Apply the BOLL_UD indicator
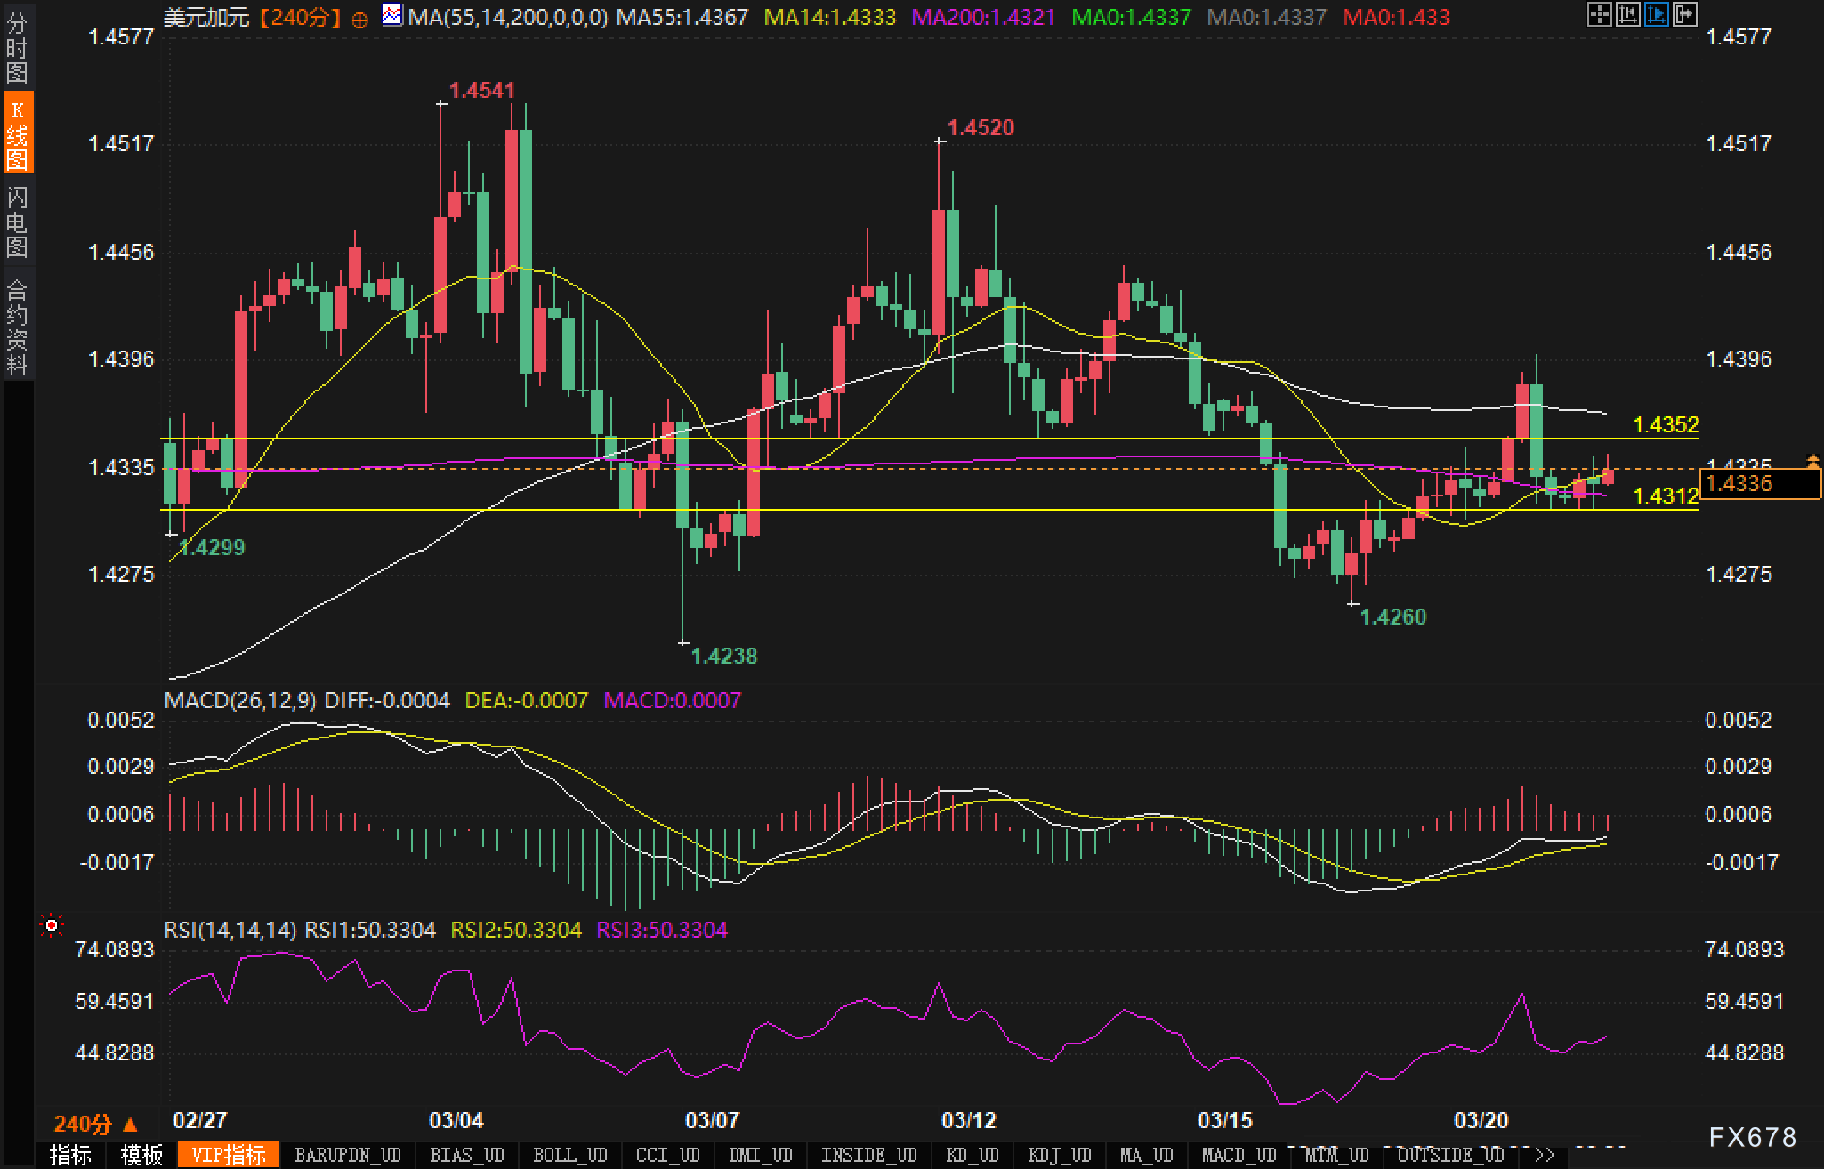The width and height of the screenshot is (1824, 1169). tap(569, 1155)
